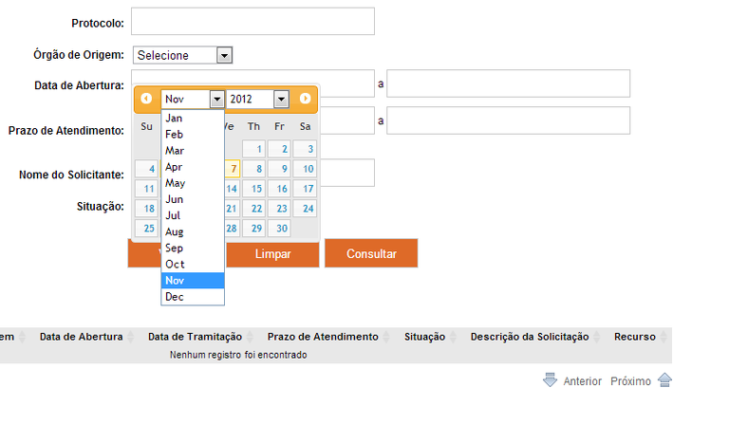Sort by Prazo de Atendimento column header
This screenshot has width=729, height=424.
click(x=323, y=337)
